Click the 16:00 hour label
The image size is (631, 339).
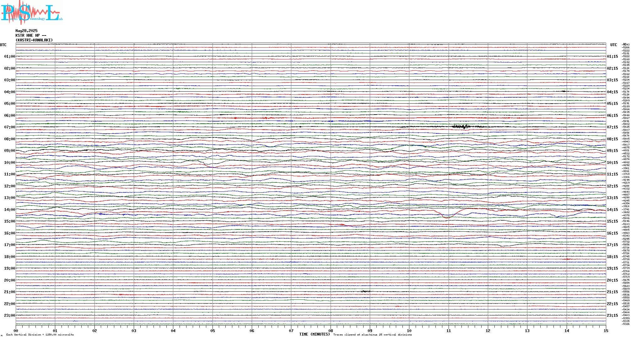[10, 233]
